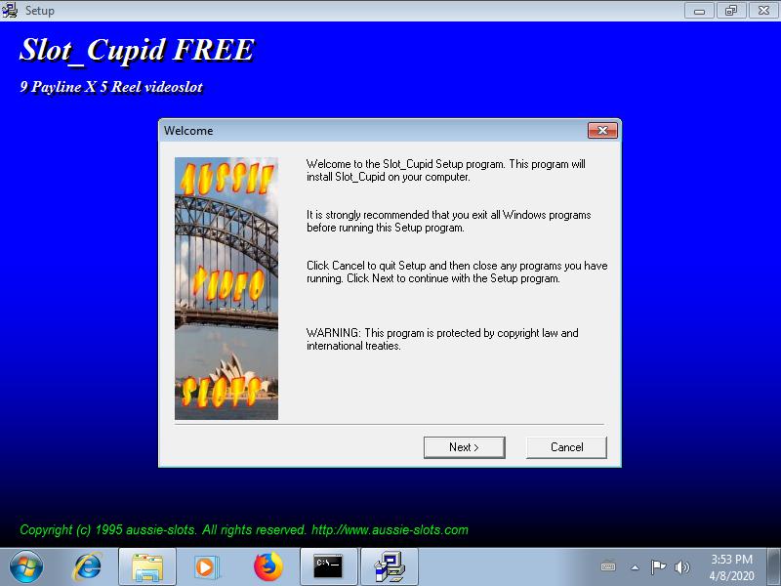Screen dimensions: 781x586
Task: Minimize the Setup window
Action: coord(699,10)
